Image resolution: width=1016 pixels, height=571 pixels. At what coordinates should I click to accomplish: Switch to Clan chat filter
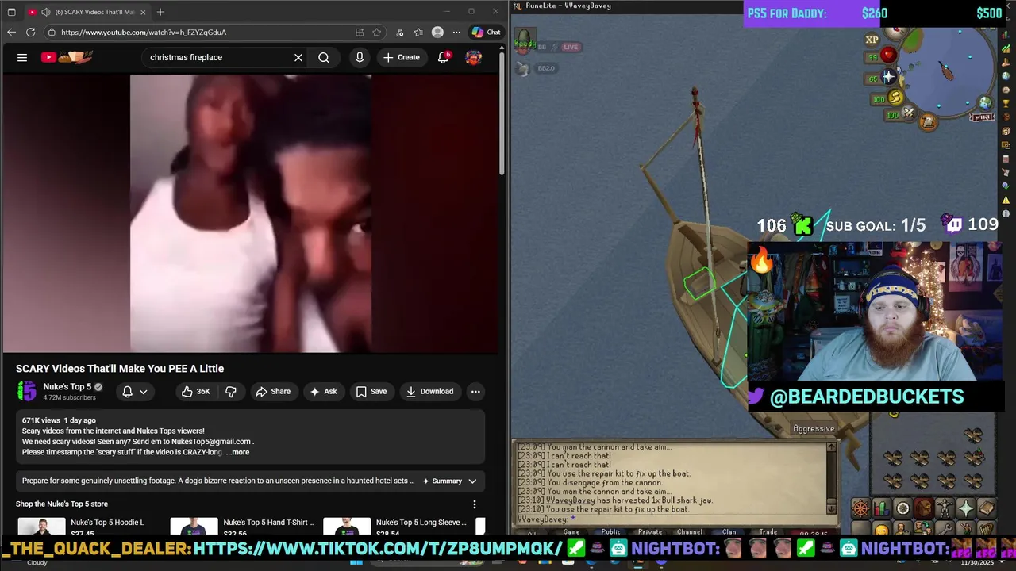(x=729, y=532)
